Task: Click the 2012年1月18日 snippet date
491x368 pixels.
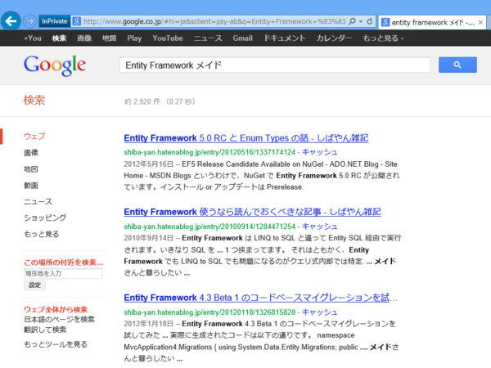Action: [148, 324]
